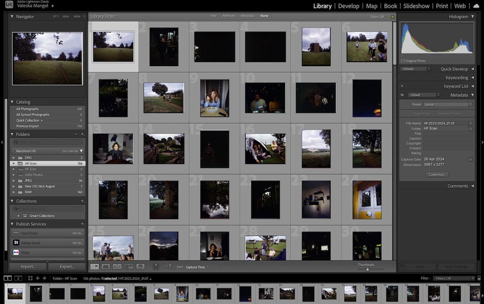Select the Attribute filter
The width and height of the screenshot is (484, 304).
coord(229,16)
